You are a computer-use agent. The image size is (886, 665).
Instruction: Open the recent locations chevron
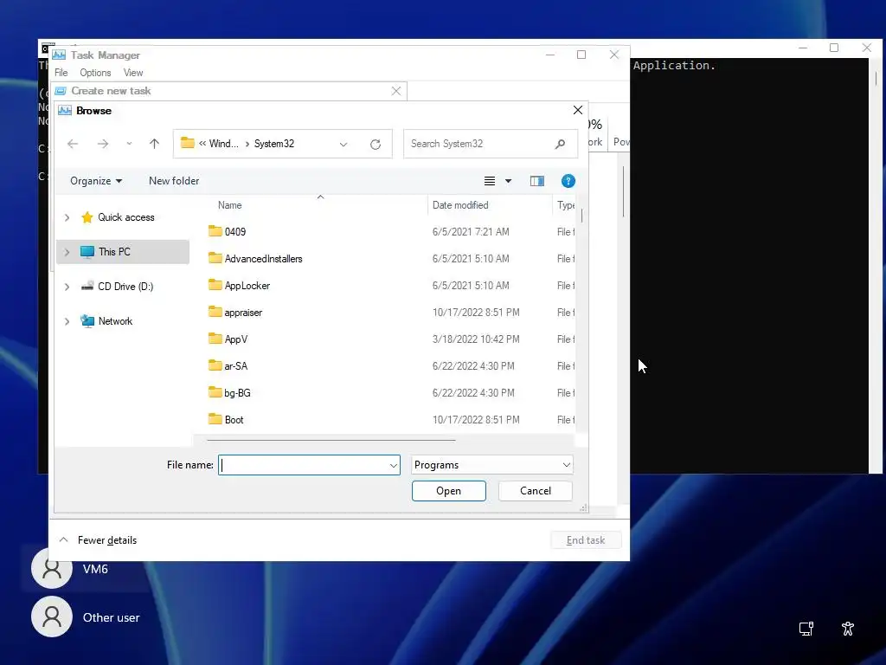point(130,144)
